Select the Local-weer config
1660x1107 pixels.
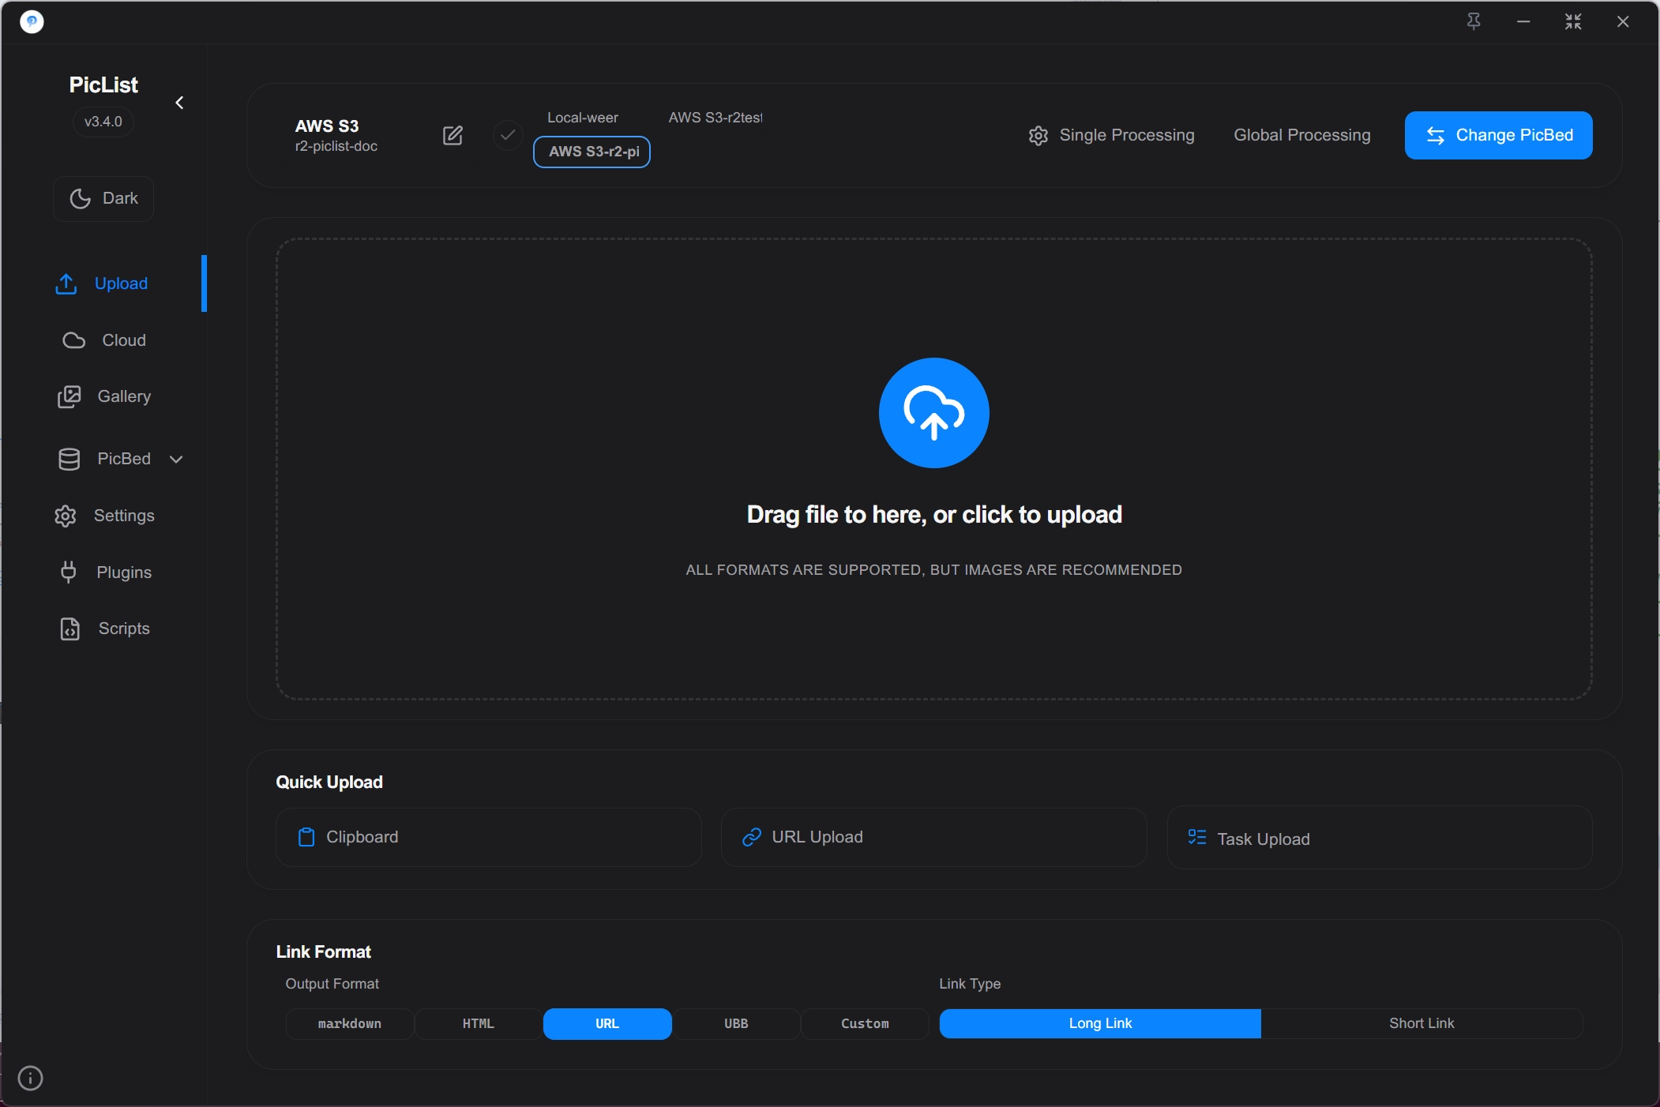(x=583, y=118)
